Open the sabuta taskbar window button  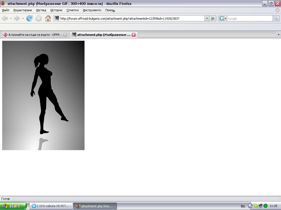tap(51, 206)
